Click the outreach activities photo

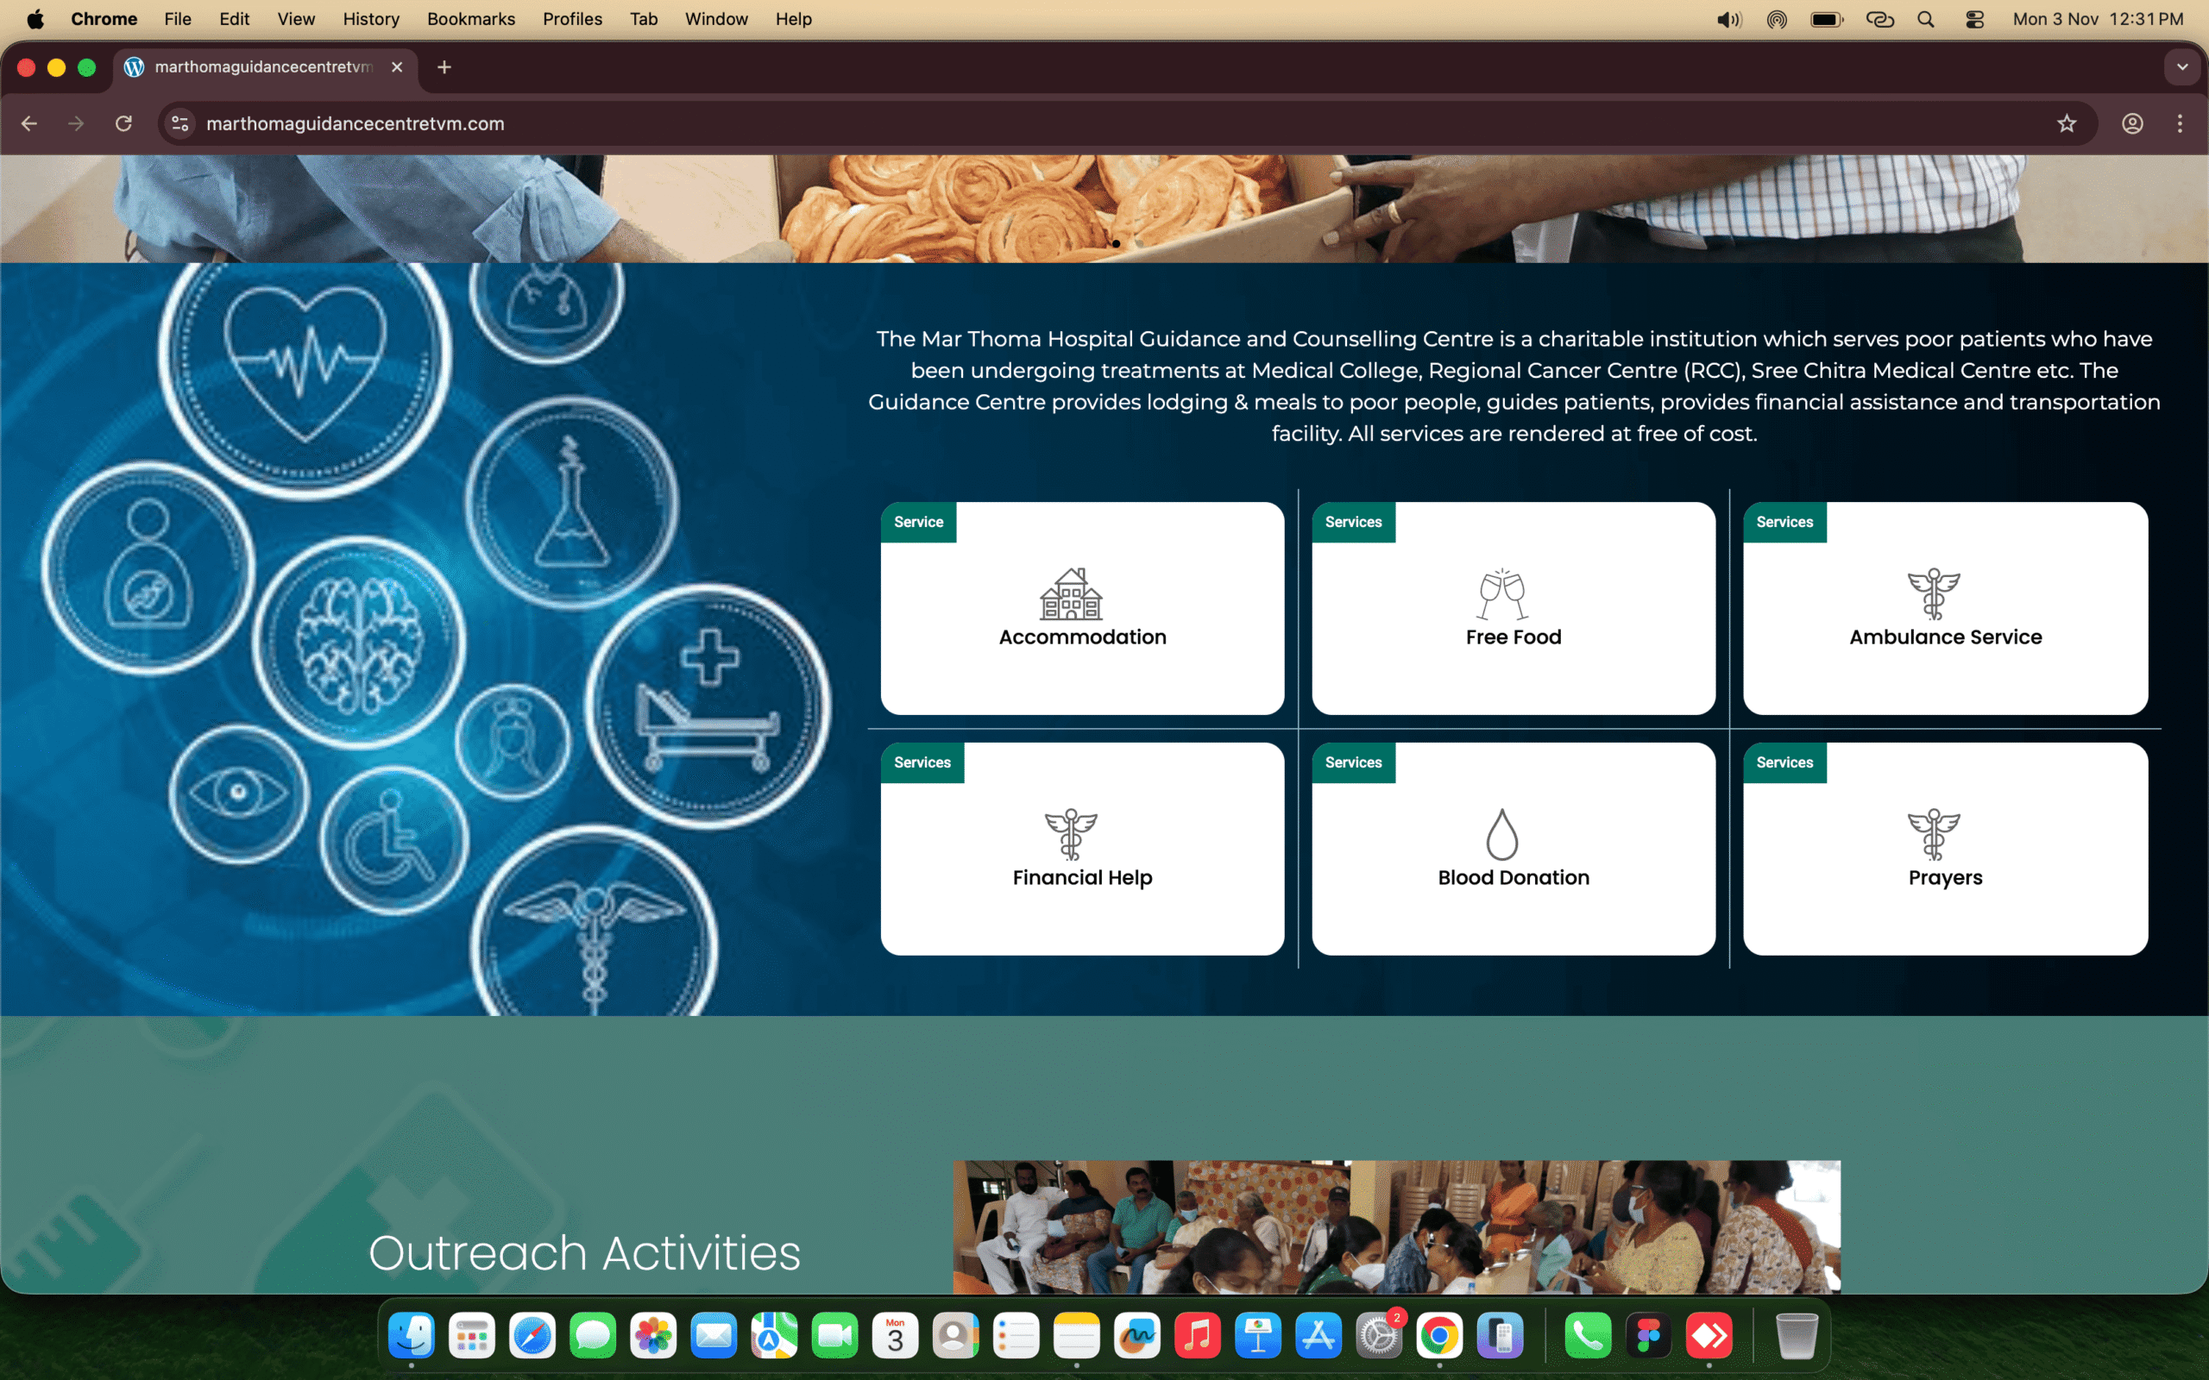click(x=1395, y=1226)
